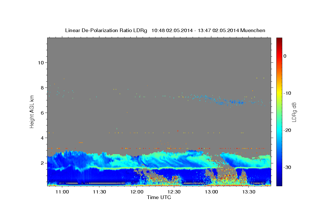The image size is (335, 223).
Task: Click the 'Height AGL km' axis label
Action: (x=32, y=111)
